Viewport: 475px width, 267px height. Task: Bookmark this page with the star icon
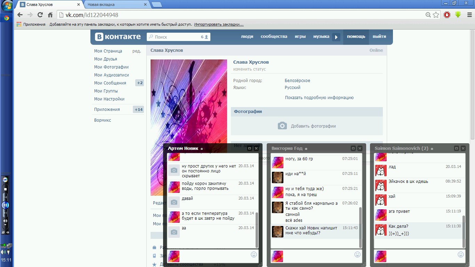click(436, 15)
